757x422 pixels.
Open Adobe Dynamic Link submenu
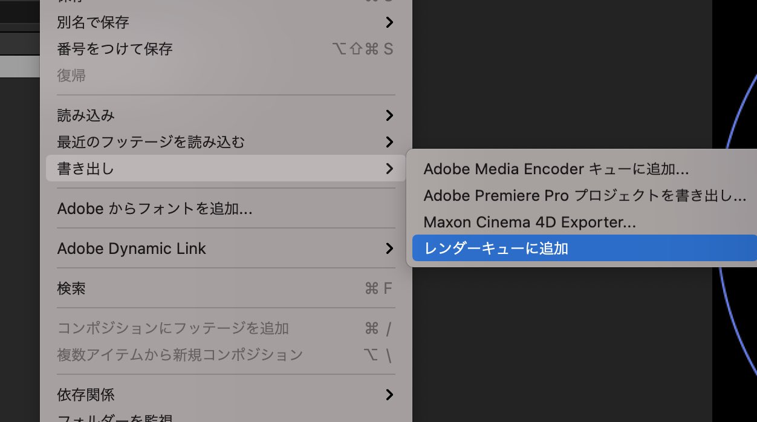(x=226, y=248)
